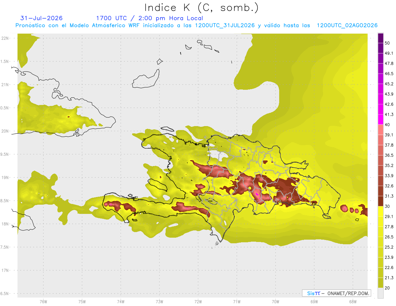The width and height of the screenshot is (396, 306).
Task: Select the legend value 21.3
Action: point(389,278)
